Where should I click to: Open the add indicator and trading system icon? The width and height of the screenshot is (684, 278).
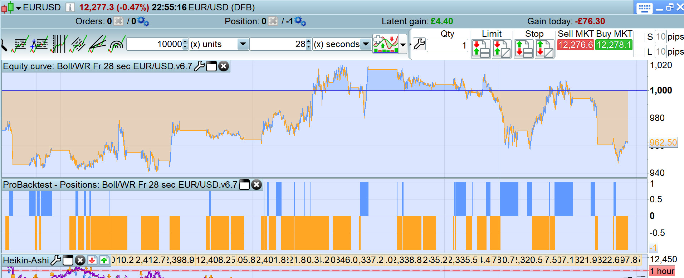click(385, 44)
